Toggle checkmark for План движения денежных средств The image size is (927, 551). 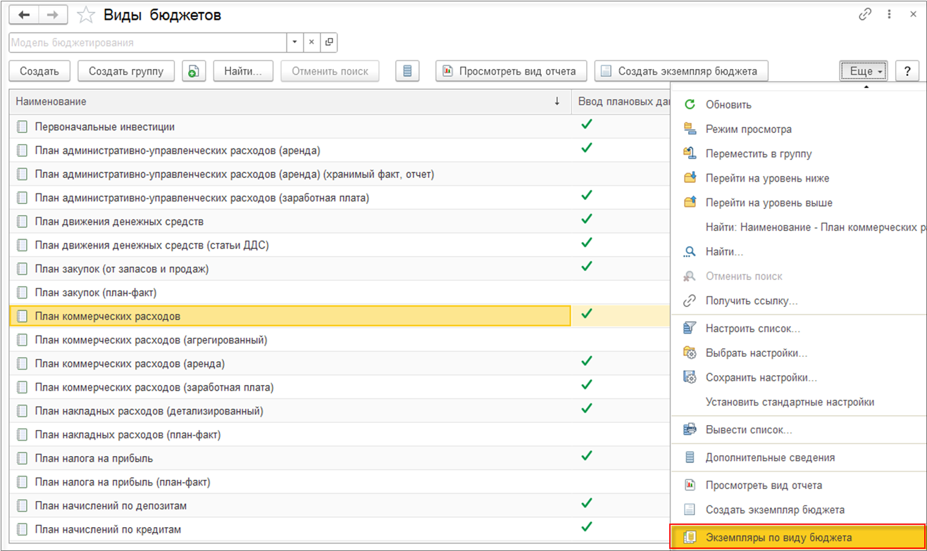coord(586,219)
